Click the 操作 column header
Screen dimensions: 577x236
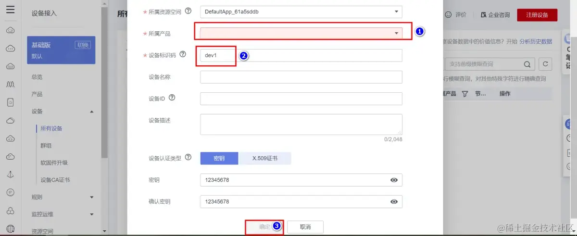505,94
